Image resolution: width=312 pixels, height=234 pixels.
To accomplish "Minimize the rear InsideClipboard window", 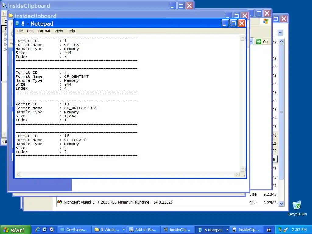I will pos(173,6).
